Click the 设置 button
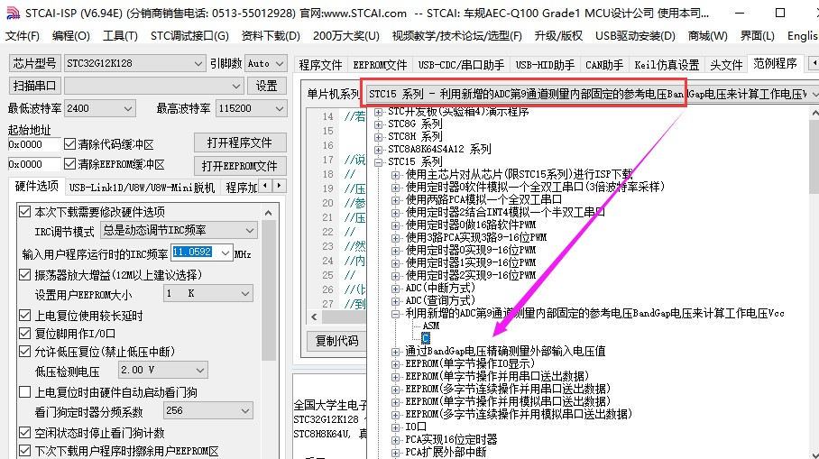Image resolution: width=819 pixels, height=459 pixels. pyautogui.click(x=266, y=85)
